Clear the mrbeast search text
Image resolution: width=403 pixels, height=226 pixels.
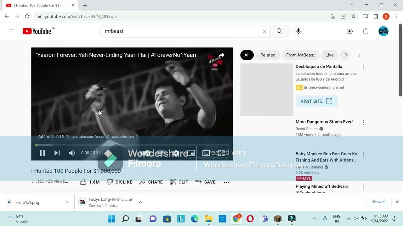coord(264,31)
